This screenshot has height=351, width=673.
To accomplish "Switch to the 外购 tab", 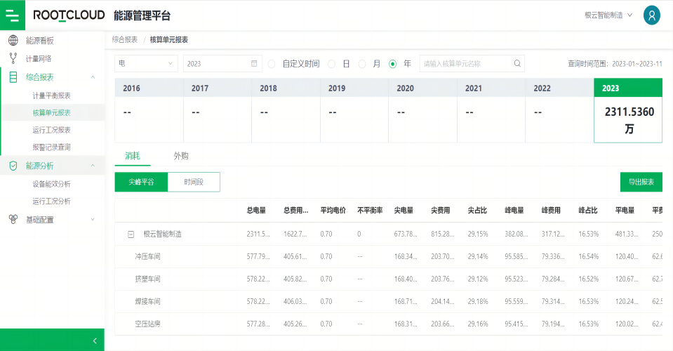I will (x=181, y=156).
